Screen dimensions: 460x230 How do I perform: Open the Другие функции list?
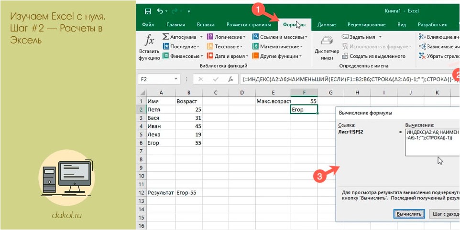pos(277,56)
